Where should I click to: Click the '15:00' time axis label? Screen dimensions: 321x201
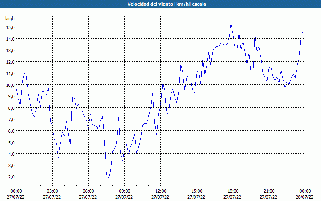tap(197, 191)
